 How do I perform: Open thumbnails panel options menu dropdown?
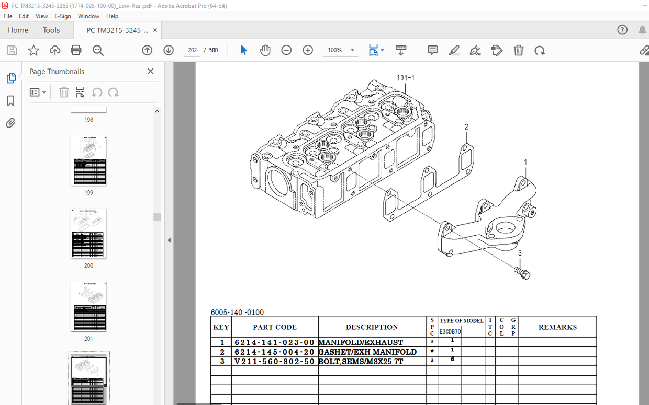tap(38, 92)
